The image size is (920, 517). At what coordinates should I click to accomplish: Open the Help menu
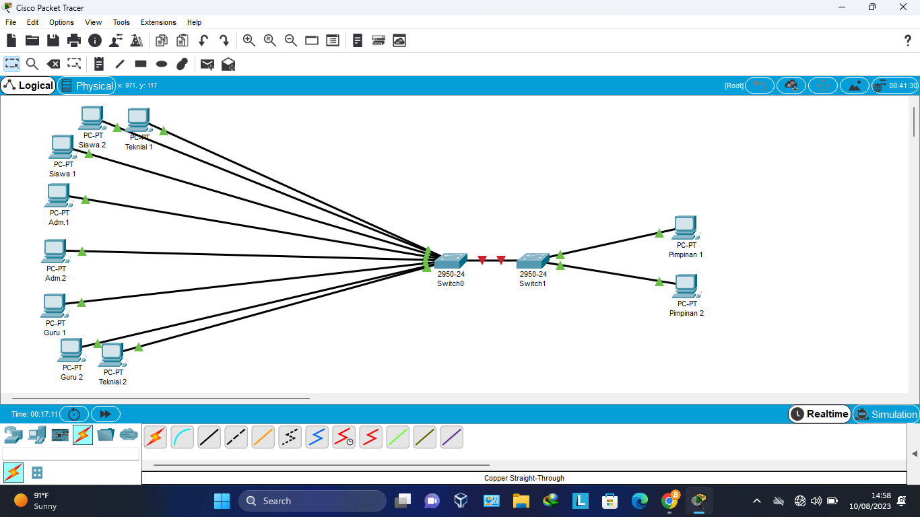(x=194, y=22)
